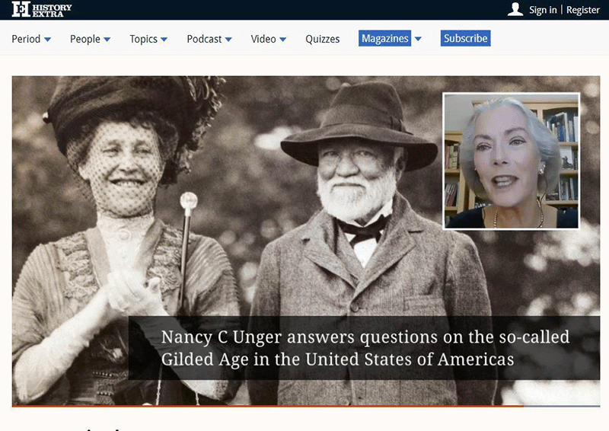Select the Podcast menu label
Image resolution: width=609 pixels, height=431 pixels.
click(x=204, y=39)
